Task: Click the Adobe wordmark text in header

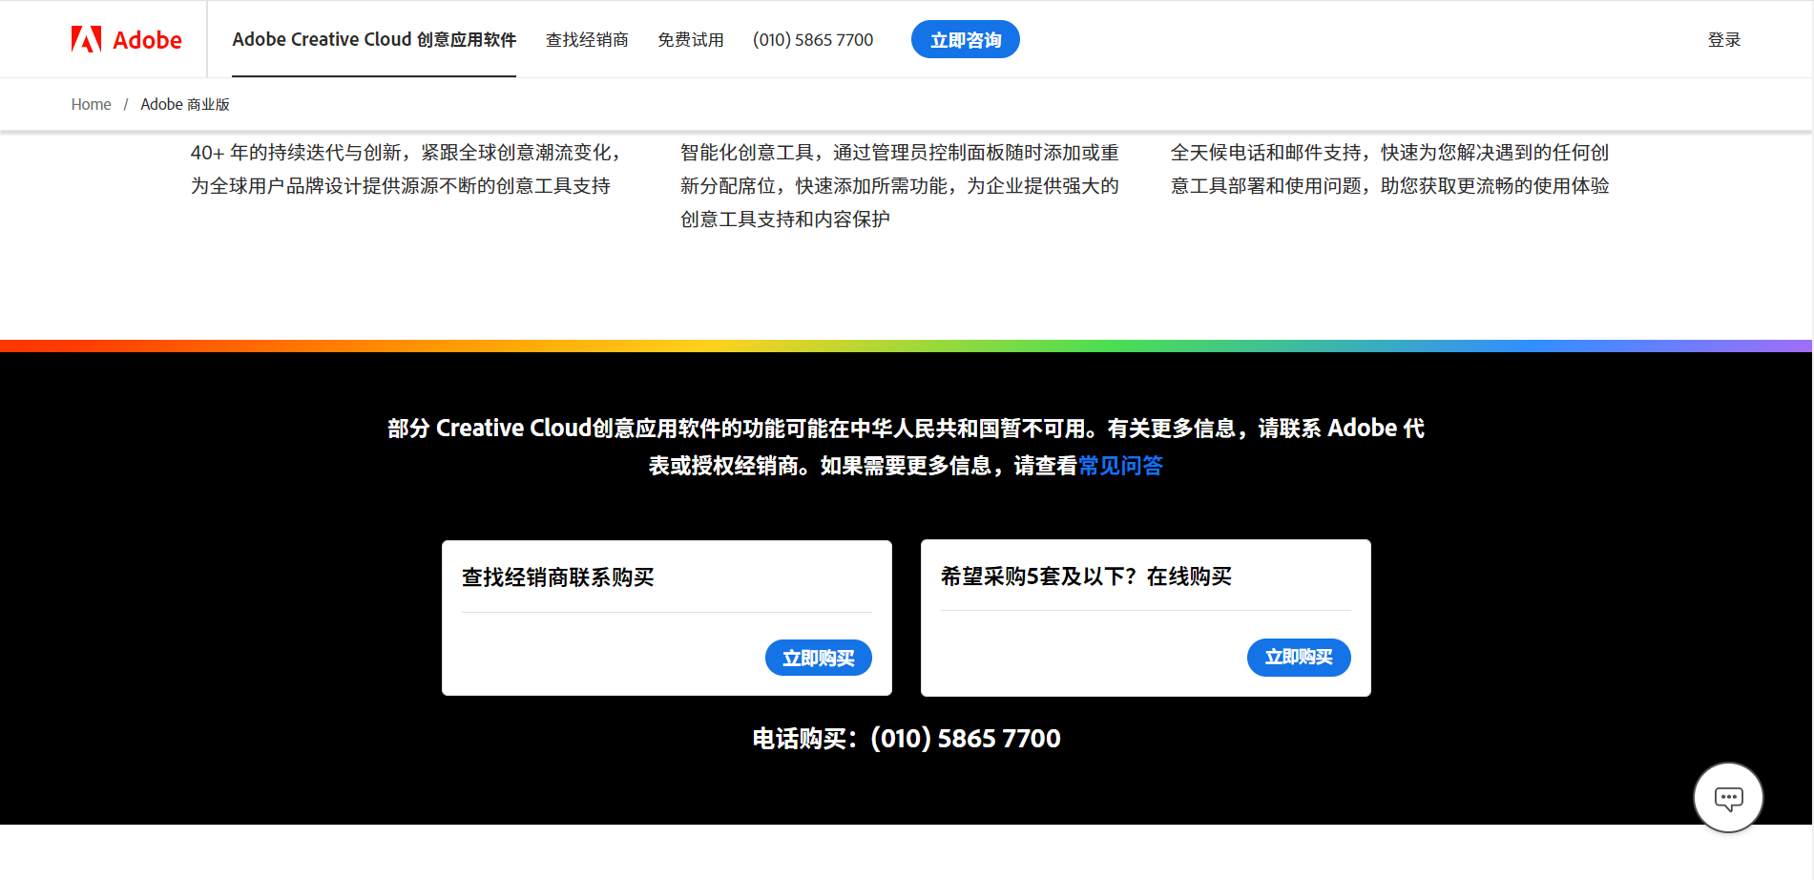Action: [147, 40]
